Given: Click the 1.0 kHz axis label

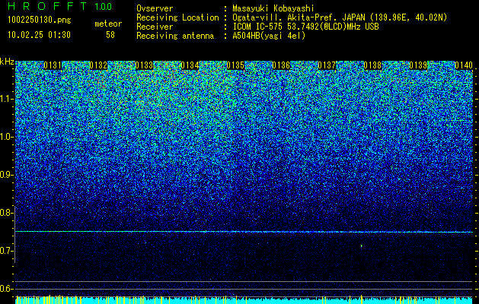Looking at the screenshot, I should [x=7, y=138].
